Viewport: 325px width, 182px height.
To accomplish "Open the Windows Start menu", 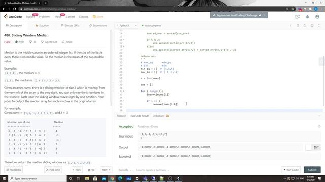I will pyautogui.click(x=4, y=178).
